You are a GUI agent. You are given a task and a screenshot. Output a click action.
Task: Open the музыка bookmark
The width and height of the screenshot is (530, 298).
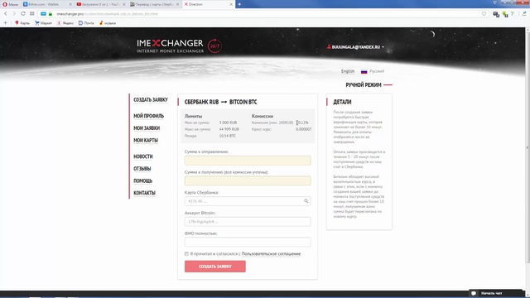[x=108, y=23]
